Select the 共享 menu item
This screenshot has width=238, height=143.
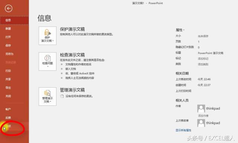tap(14, 79)
